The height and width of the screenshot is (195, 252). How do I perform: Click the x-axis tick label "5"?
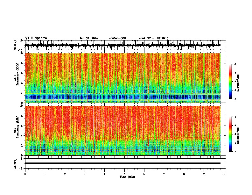(x=124, y=174)
